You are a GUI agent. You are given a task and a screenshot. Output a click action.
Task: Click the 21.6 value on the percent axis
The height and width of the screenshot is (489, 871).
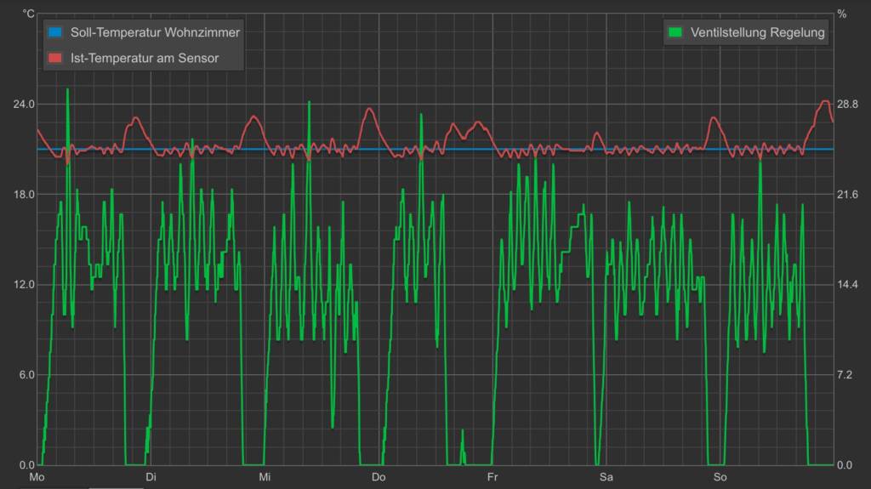[x=848, y=194]
